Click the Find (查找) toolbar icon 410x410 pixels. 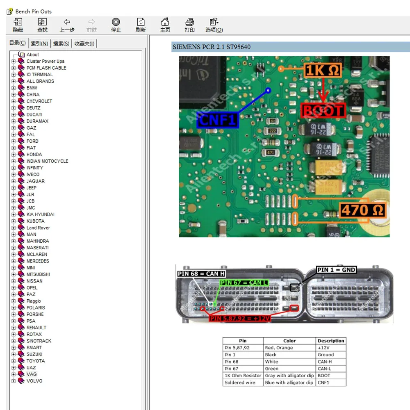click(42, 22)
